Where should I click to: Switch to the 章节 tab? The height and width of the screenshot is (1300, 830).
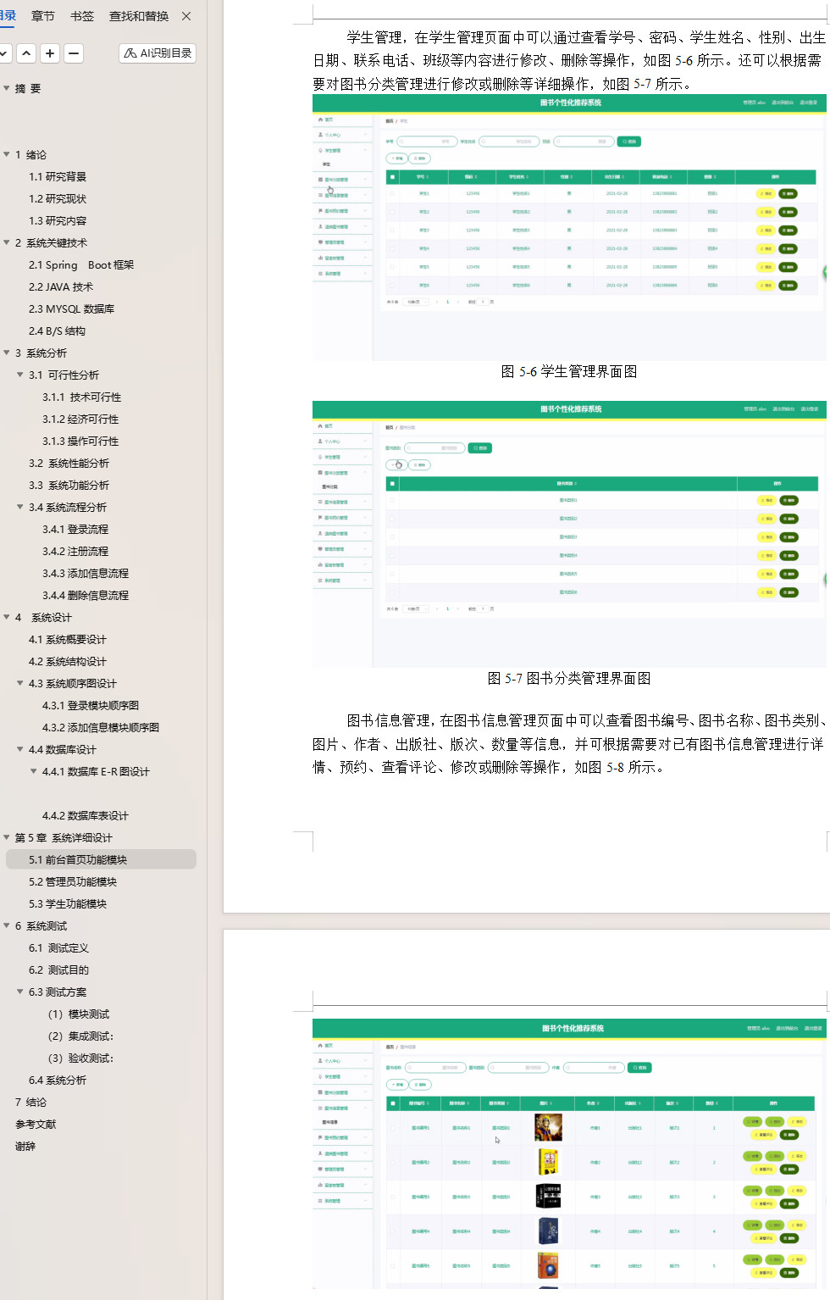point(43,16)
